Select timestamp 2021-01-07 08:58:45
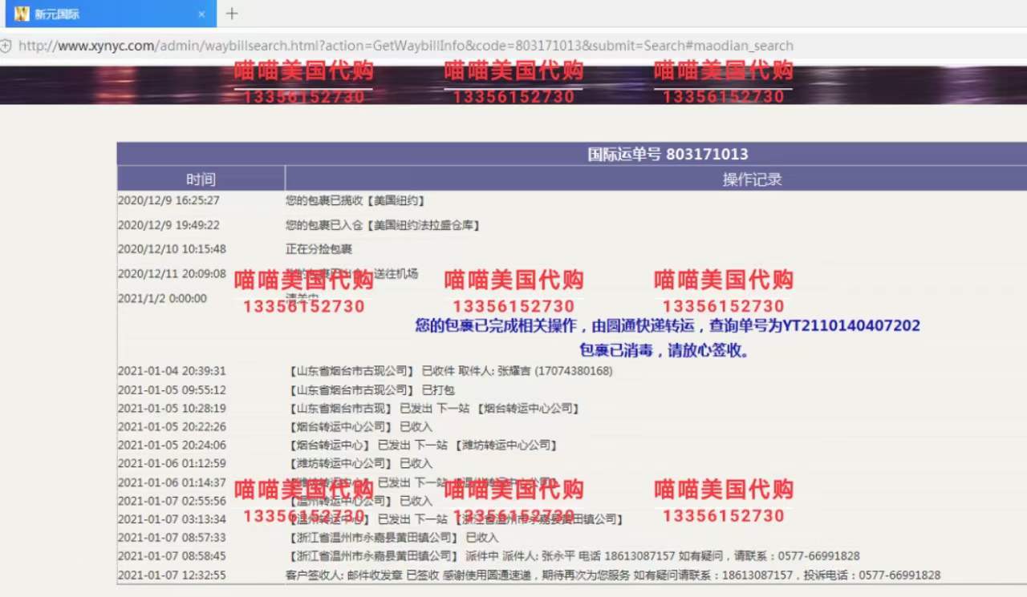The width and height of the screenshot is (1027, 597). tap(172, 556)
